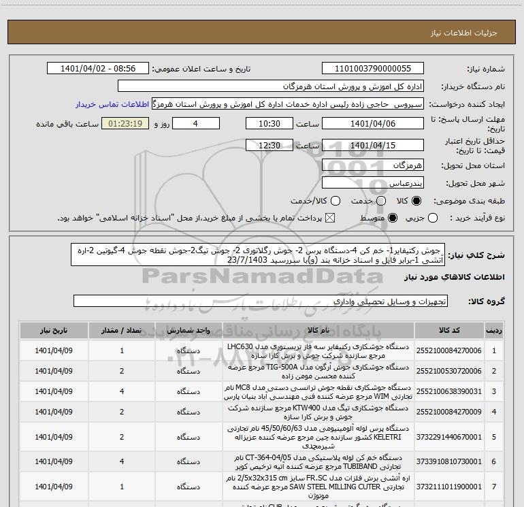This screenshot has height=507, width=524.
Task: Select the خدمت radio button
Action: tap(381, 201)
